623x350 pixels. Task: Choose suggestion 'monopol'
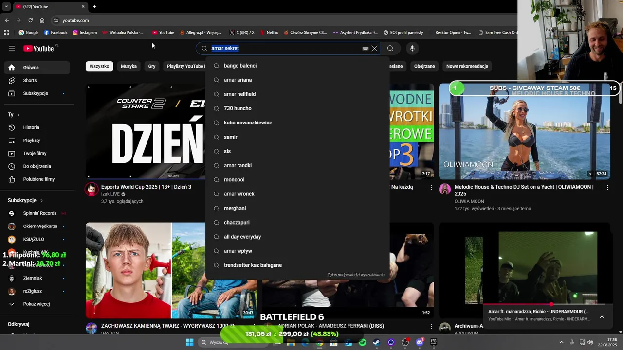coord(297,180)
